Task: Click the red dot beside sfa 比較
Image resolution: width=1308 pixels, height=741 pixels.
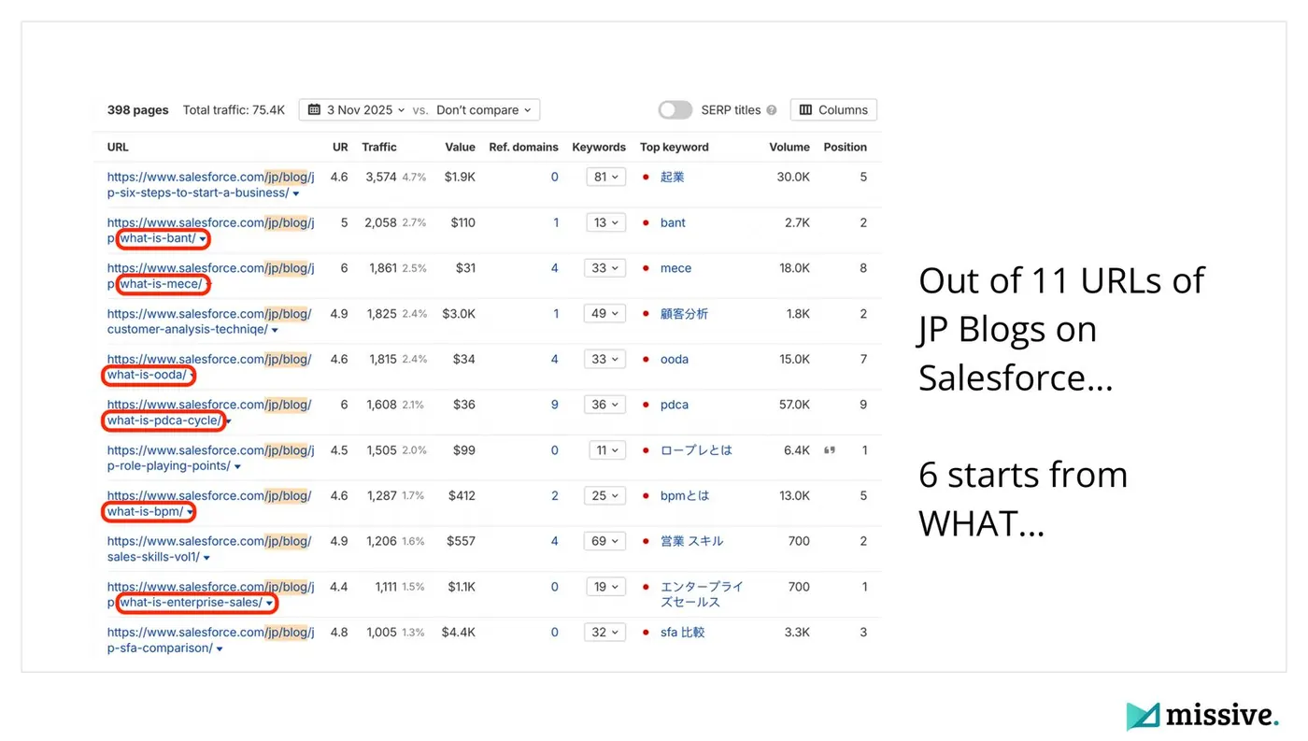Action: point(646,633)
